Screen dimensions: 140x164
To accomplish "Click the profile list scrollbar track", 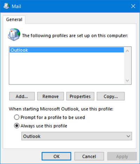I will tap(127, 66).
